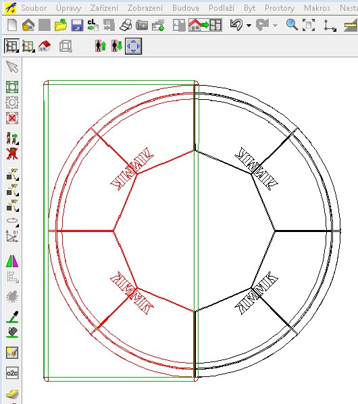This screenshot has width=358, height=404.
Task: Toggle the 2D floor plan view button
Action: pos(11,46)
